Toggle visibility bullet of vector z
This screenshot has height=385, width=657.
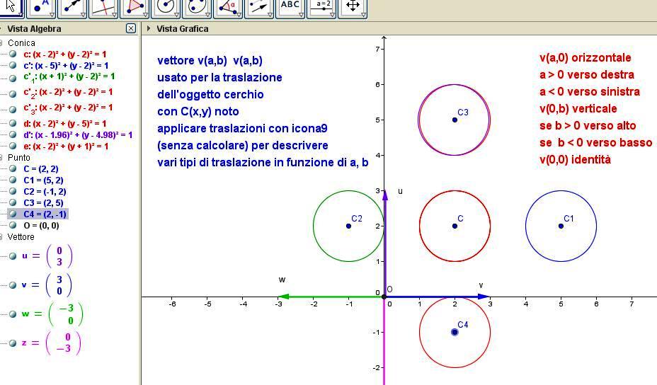click(x=13, y=343)
